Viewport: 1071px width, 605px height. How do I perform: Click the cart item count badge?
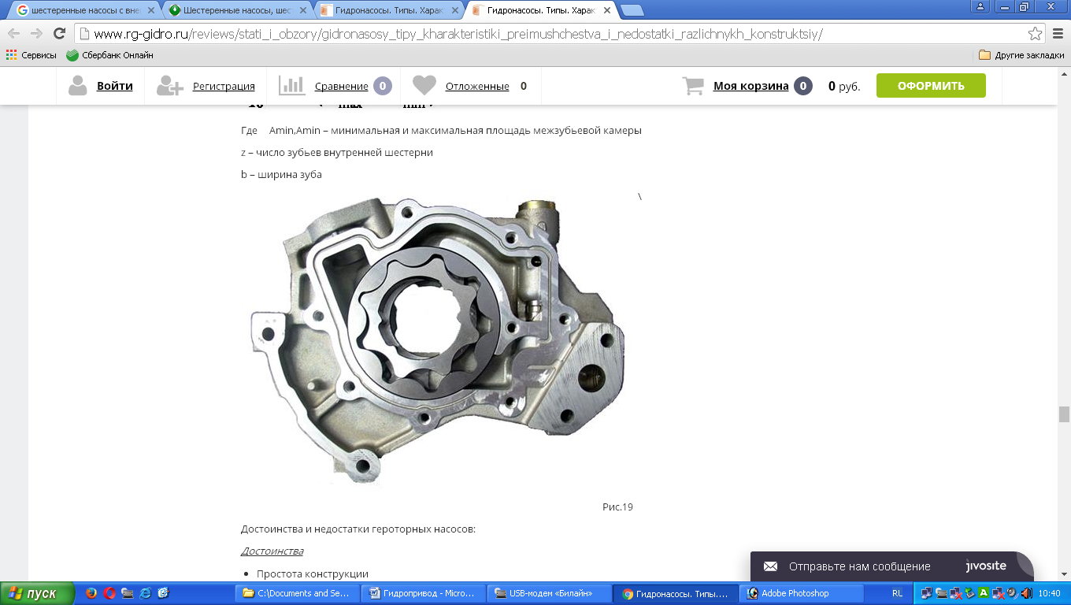point(803,86)
